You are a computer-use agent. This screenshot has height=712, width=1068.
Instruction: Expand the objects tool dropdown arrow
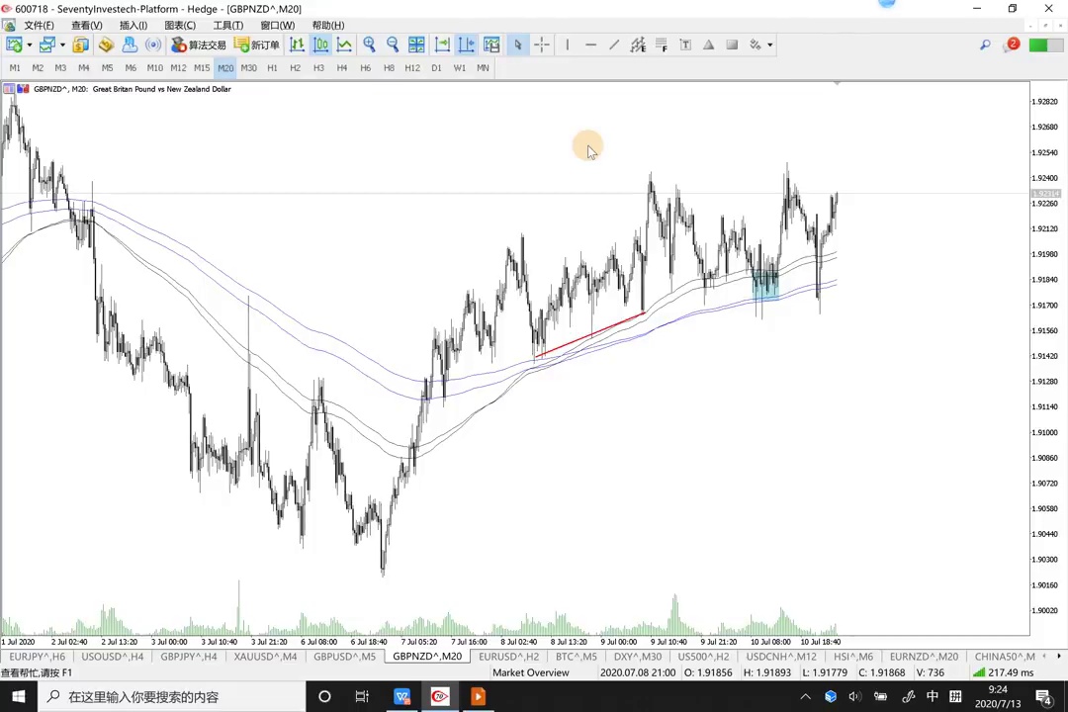pyautogui.click(x=769, y=44)
